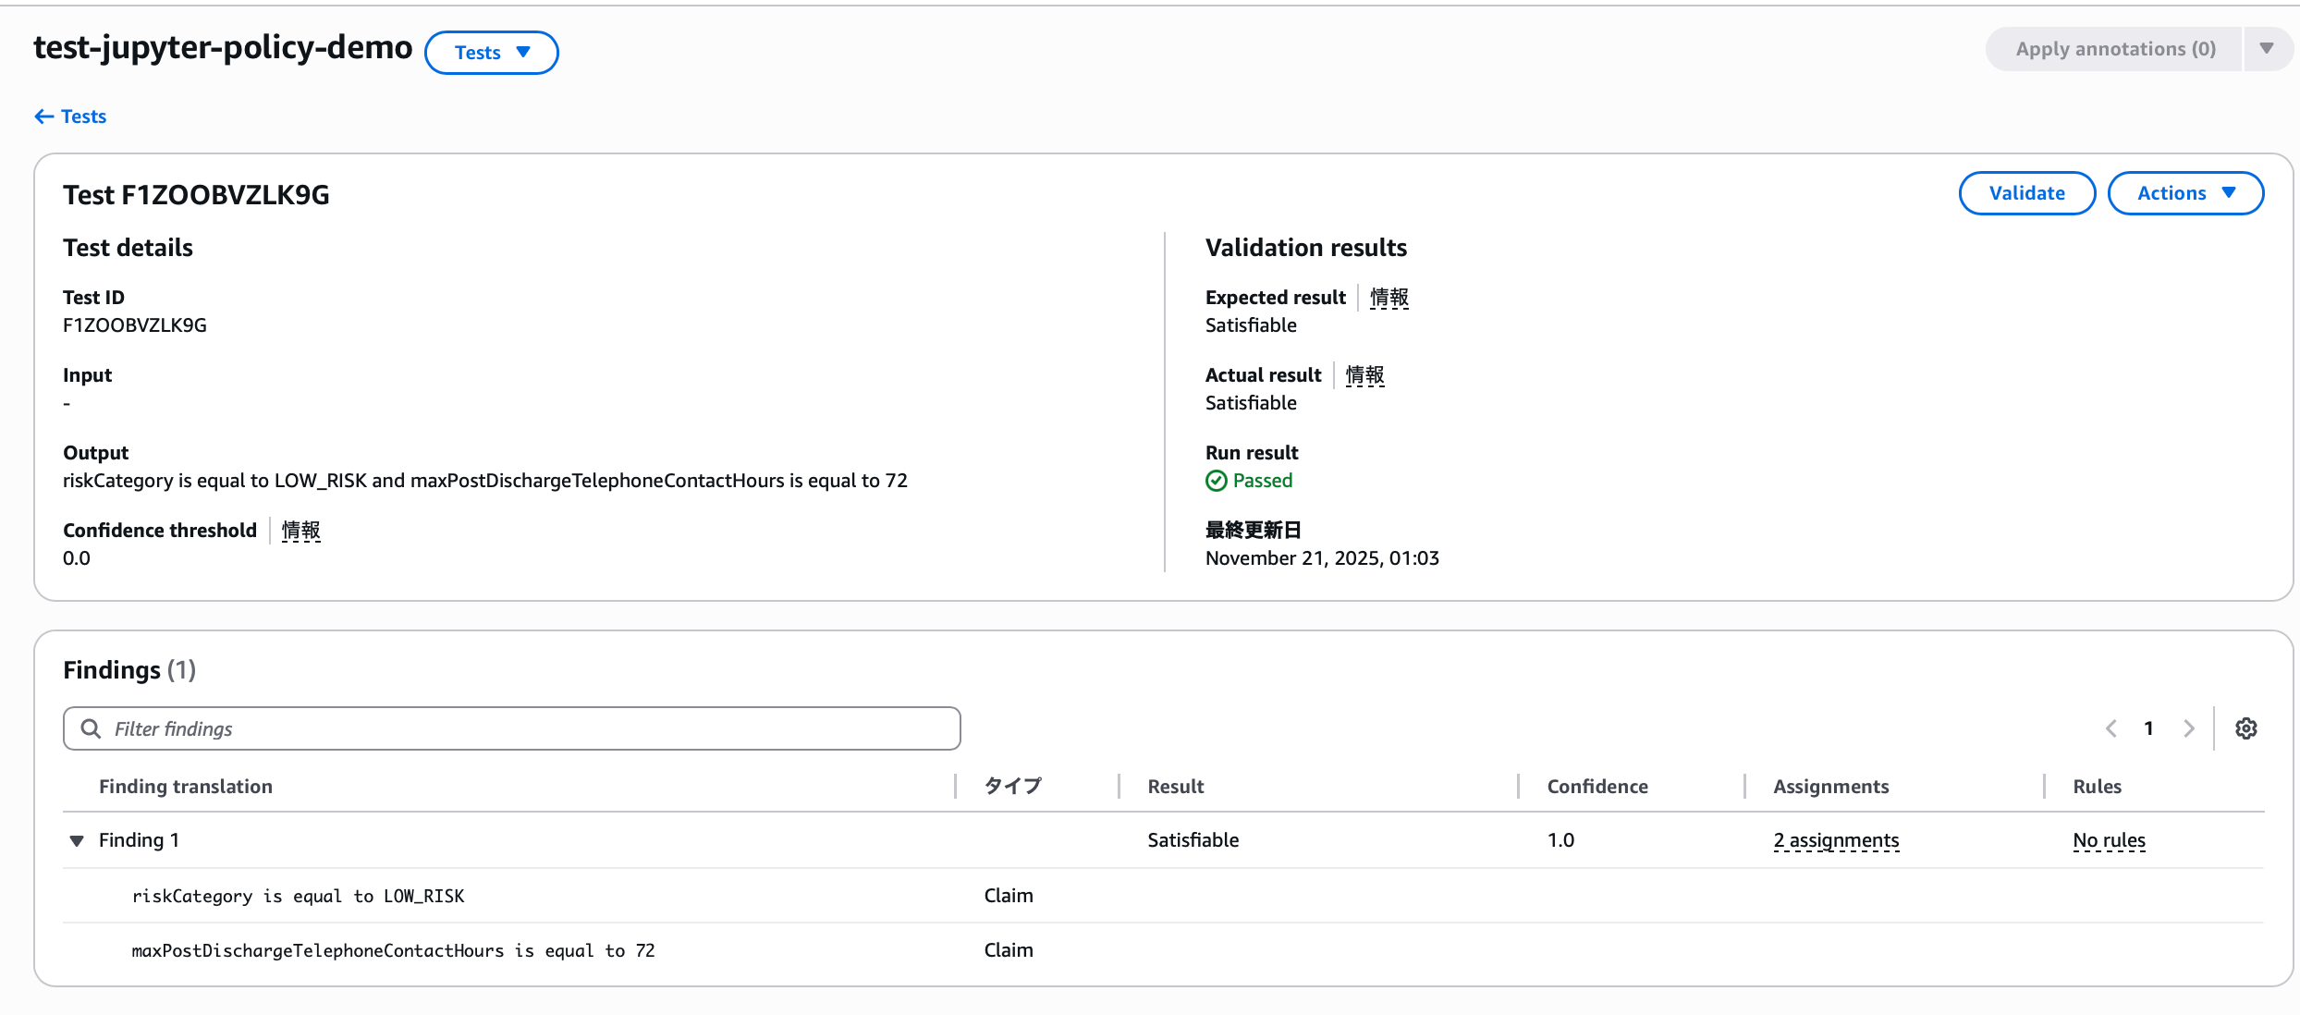Collapse the Finding 1 row
This screenshot has height=1015, width=2300.
tap(77, 840)
